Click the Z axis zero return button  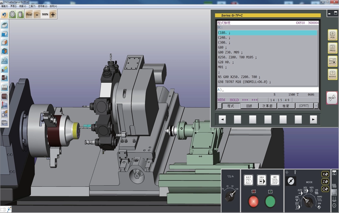coord(325,182)
